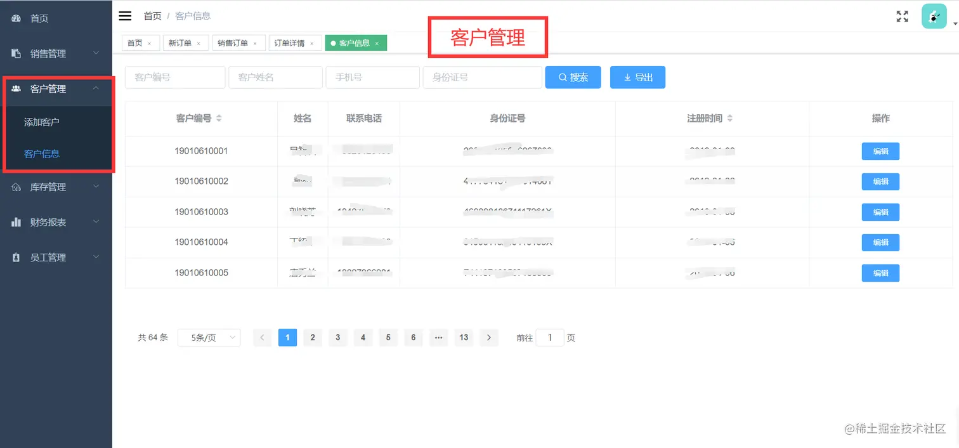Focus the 客户姓名 search field
The width and height of the screenshot is (959, 448).
click(x=276, y=77)
